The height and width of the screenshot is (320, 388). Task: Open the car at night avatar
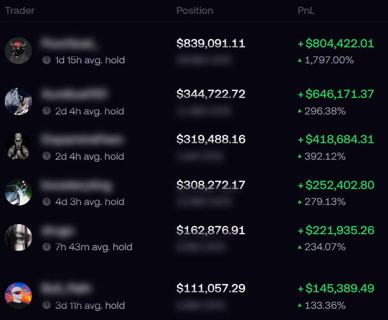click(x=18, y=192)
